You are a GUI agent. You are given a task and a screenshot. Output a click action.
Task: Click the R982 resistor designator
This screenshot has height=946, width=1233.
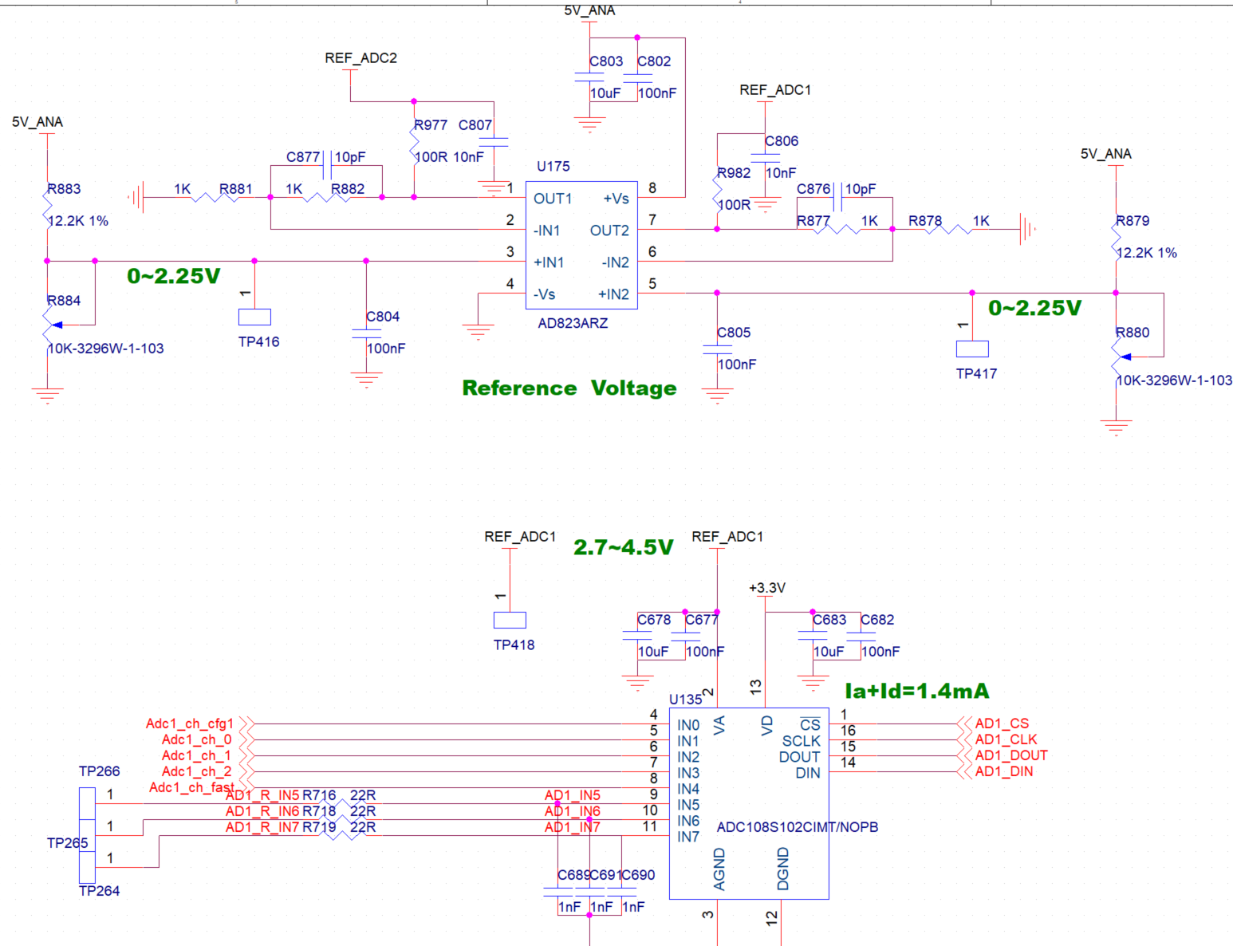click(734, 173)
